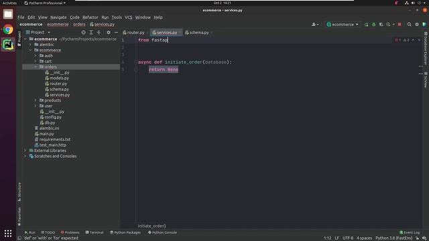Expand the user folder
Image resolution: width=429 pixels, height=241 pixels.
tap(36, 106)
